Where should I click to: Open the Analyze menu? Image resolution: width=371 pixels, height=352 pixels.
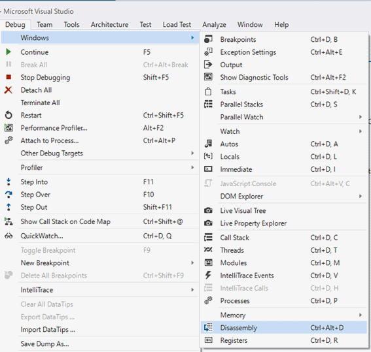(214, 25)
